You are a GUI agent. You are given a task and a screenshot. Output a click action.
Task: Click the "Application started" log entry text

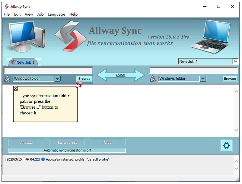tap(78, 159)
